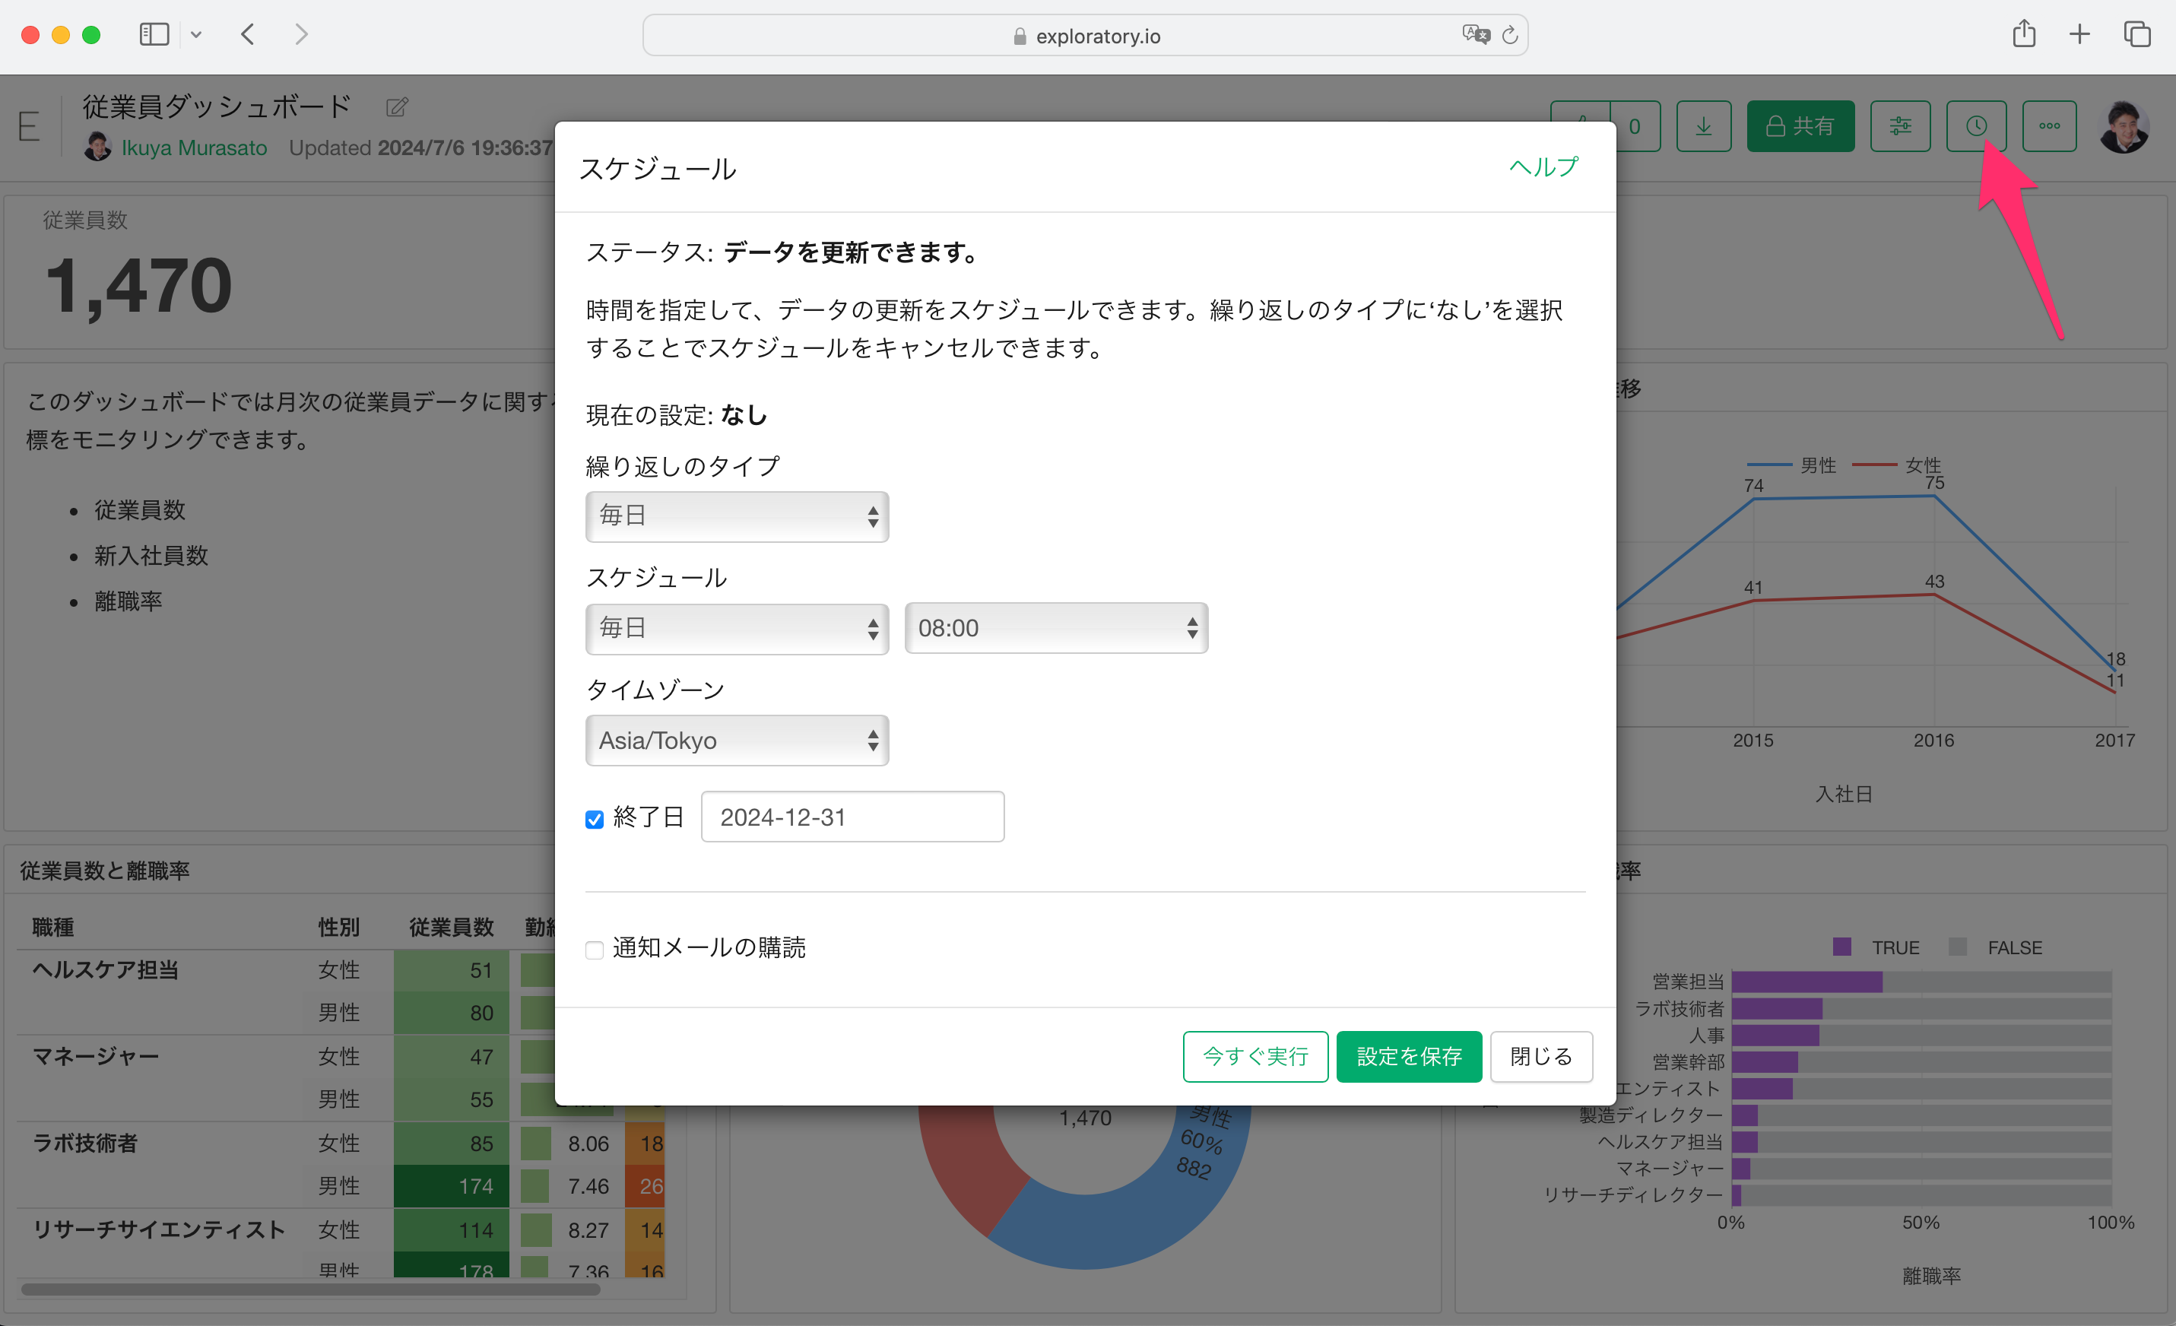Open the スケジュール 毎日 dropdown
Screen dimensions: 2176x1326
pos(737,628)
